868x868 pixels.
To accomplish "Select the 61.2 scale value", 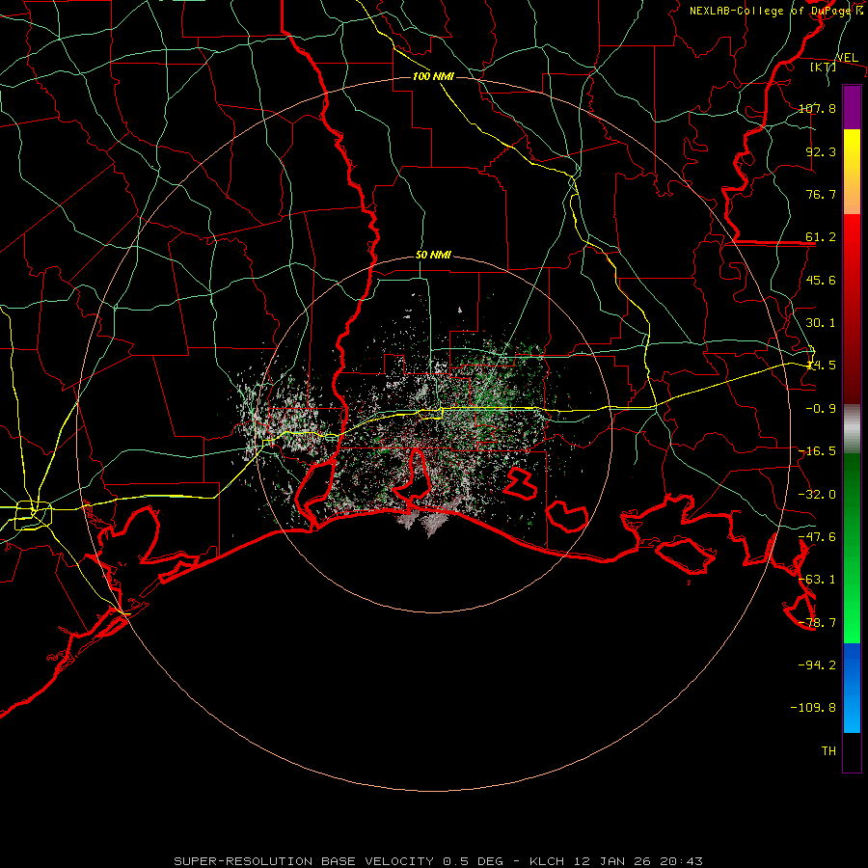I will pyautogui.click(x=821, y=237).
